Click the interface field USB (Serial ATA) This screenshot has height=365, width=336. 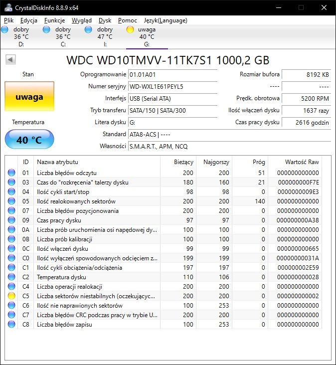(x=172, y=98)
